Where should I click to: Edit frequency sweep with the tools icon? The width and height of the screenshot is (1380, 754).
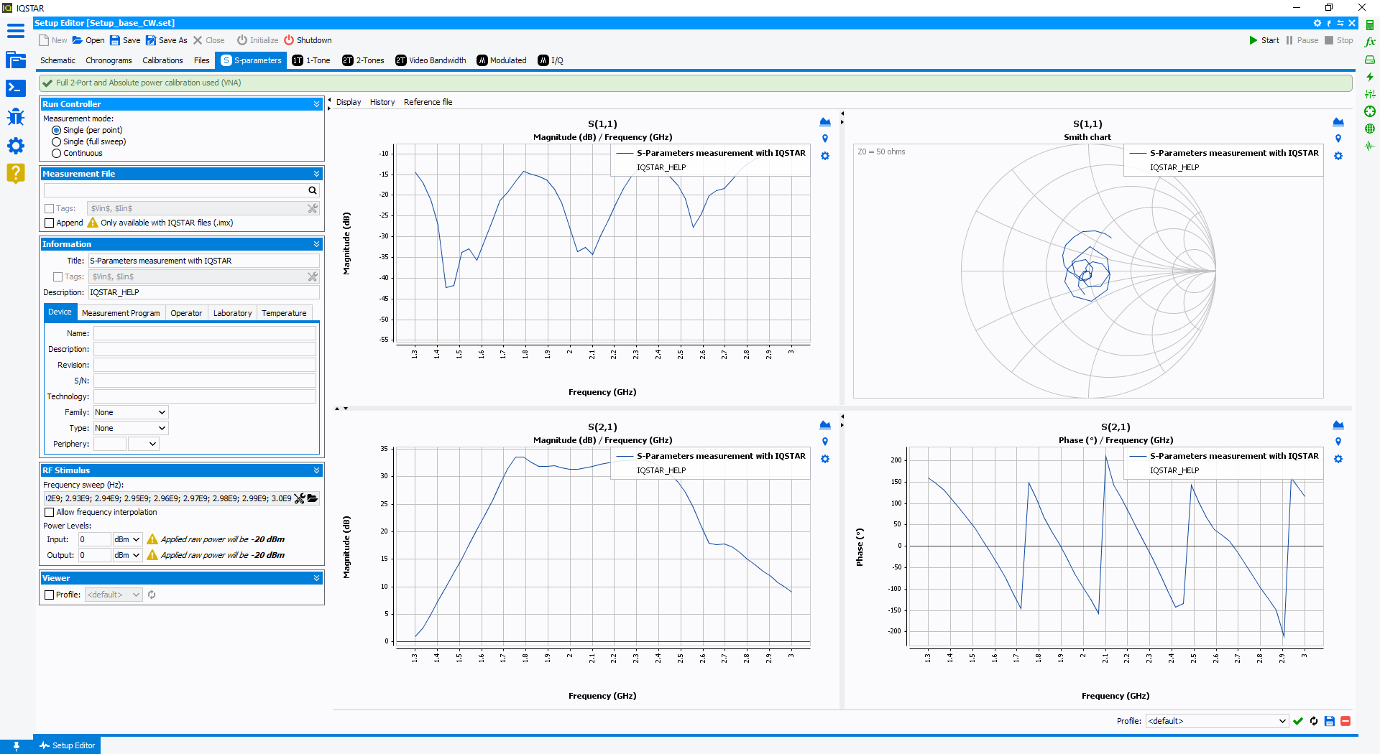[x=300, y=498]
